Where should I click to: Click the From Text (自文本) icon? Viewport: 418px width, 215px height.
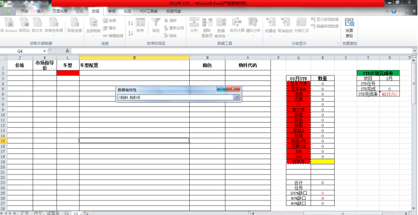point(37,25)
